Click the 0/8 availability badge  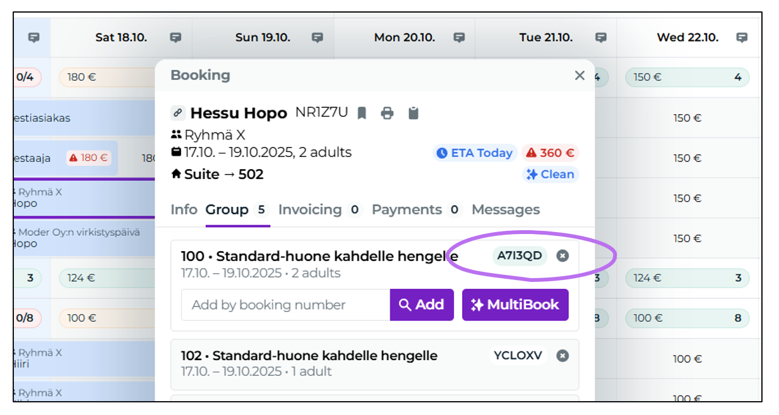click(26, 318)
